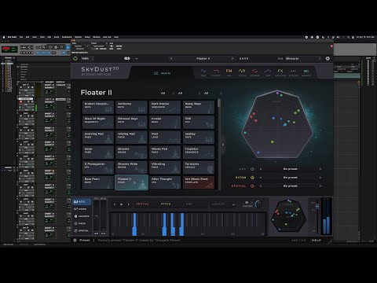Select the PADS view in bottom sidebar
Viewport: 377px width, 283px height.
click(x=82, y=223)
